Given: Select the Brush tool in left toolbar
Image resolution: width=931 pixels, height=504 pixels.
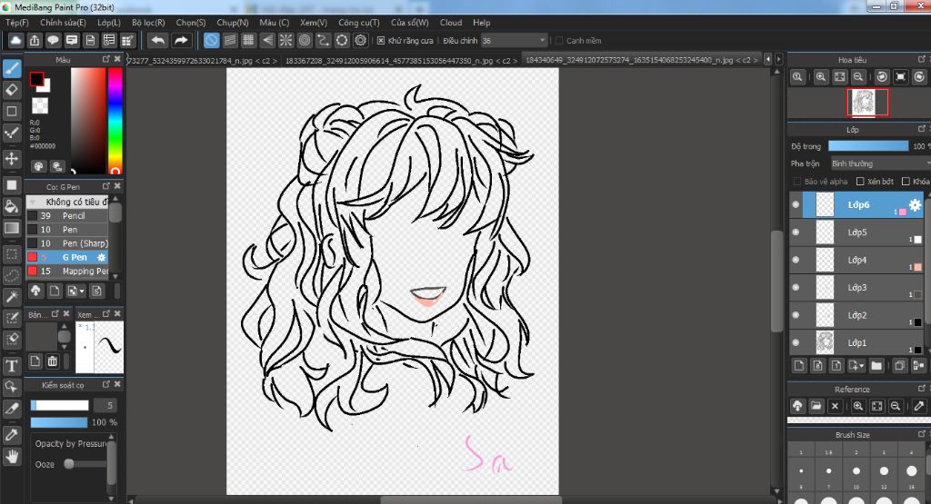Looking at the screenshot, I should [x=12, y=68].
